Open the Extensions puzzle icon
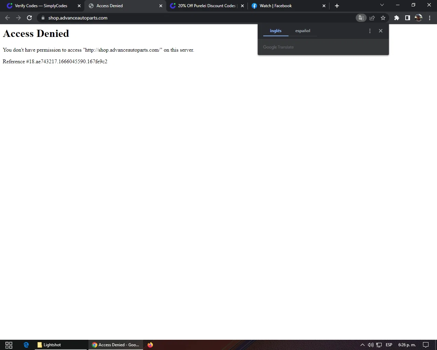437x350 pixels. [397, 18]
